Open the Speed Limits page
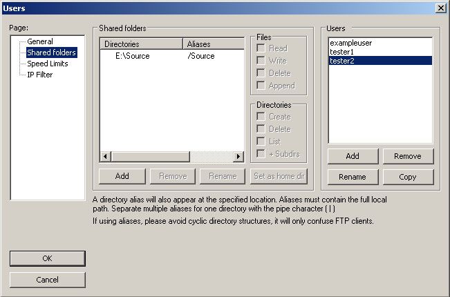The image size is (450, 297). click(x=48, y=64)
